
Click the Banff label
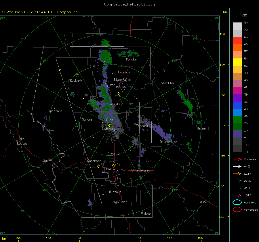47,160
